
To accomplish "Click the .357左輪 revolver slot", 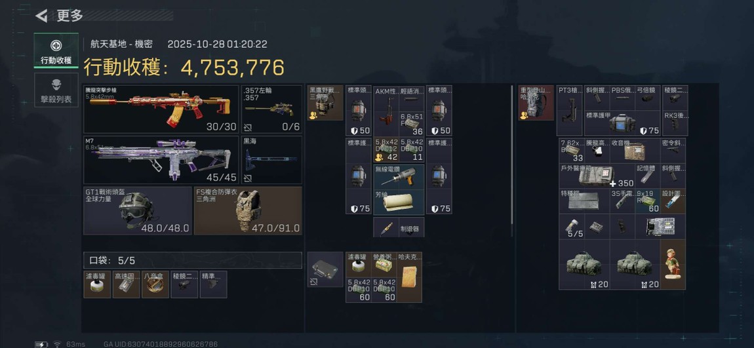I will 271,109.
